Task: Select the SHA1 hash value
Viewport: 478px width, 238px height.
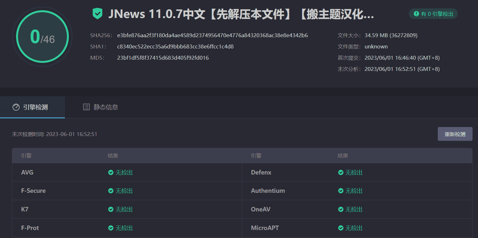Action: point(175,47)
